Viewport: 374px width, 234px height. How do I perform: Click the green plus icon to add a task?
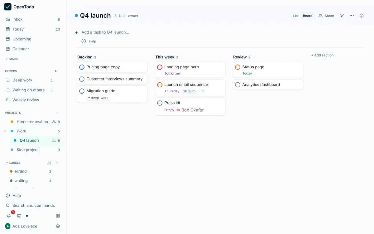(x=77, y=32)
